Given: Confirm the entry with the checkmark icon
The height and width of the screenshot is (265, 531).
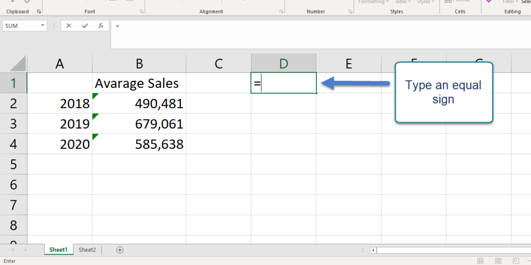Looking at the screenshot, I should (x=86, y=26).
